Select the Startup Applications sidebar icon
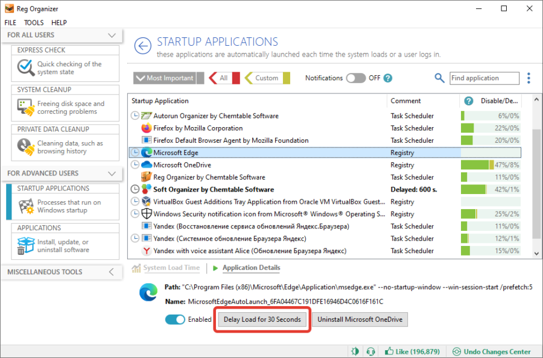543x358 pixels. tap(26, 206)
